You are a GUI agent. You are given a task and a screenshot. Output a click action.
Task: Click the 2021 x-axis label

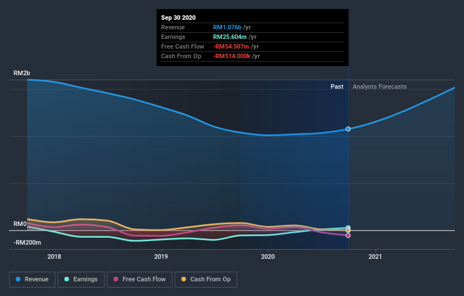pyautogui.click(x=375, y=256)
